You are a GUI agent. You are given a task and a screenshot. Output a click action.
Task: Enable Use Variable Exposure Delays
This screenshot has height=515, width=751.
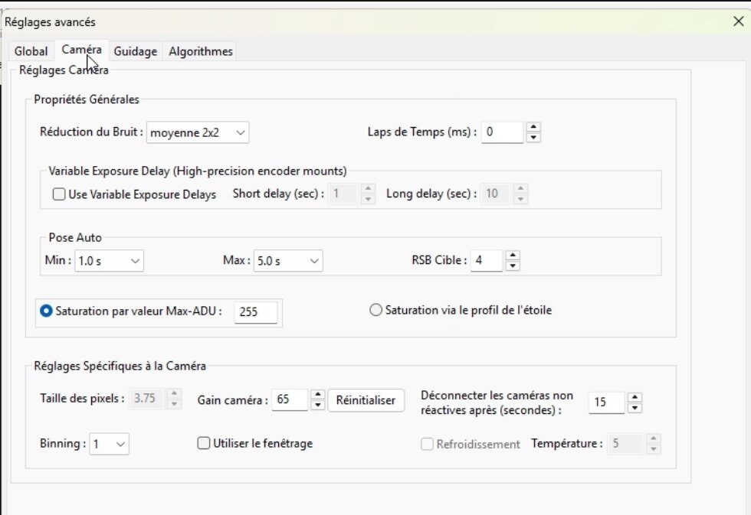tap(57, 194)
